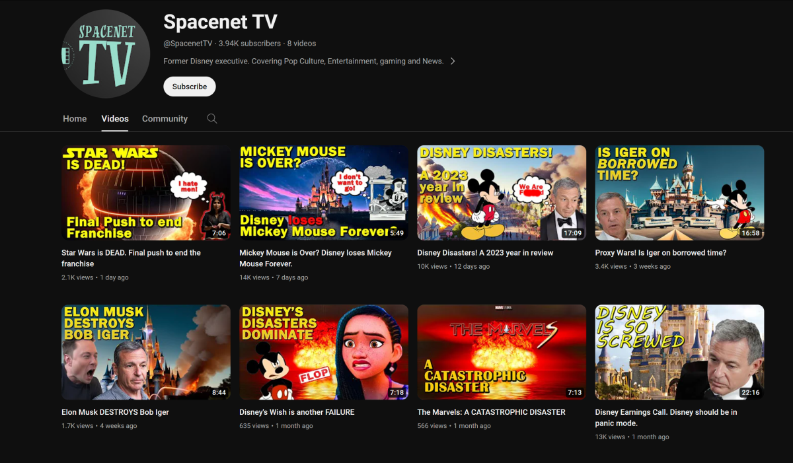Screen dimensions: 793x463
Task: Open Disney Disasters 2023 review thumbnail
Action: pyautogui.click(x=502, y=193)
